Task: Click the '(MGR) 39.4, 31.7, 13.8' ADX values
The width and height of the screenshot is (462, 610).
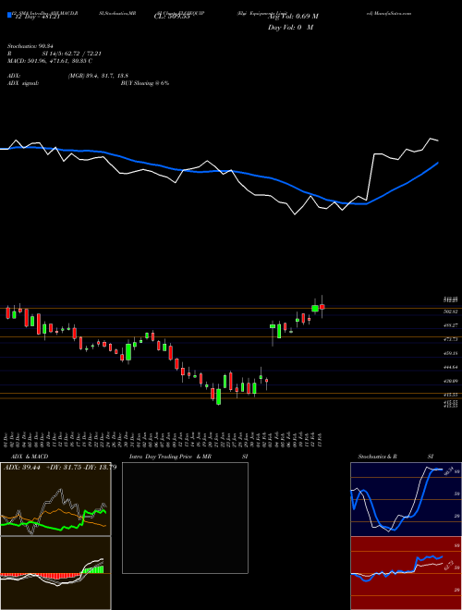Action: pyautogui.click(x=98, y=76)
